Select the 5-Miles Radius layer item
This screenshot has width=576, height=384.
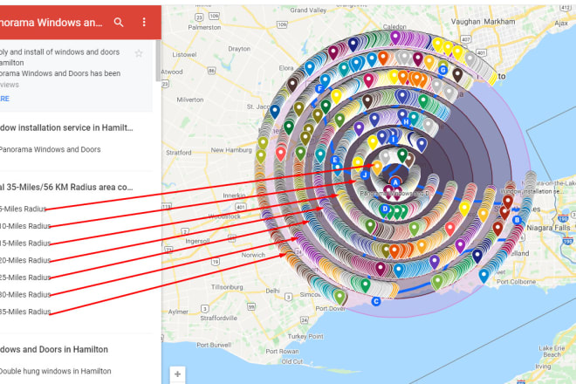click(x=24, y=209)
